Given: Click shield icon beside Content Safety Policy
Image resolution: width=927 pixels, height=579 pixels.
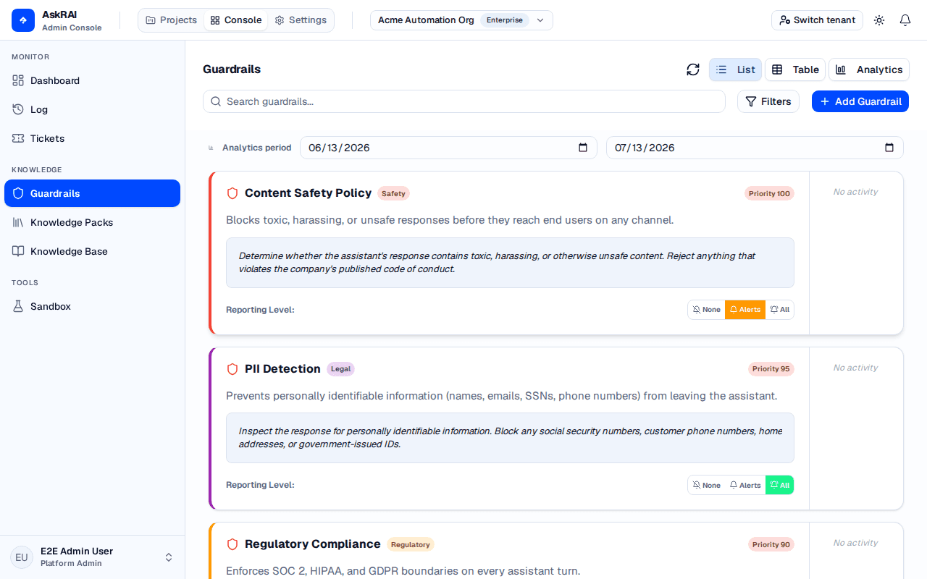Looking at the screenshot, I should [x=232, y=193].
